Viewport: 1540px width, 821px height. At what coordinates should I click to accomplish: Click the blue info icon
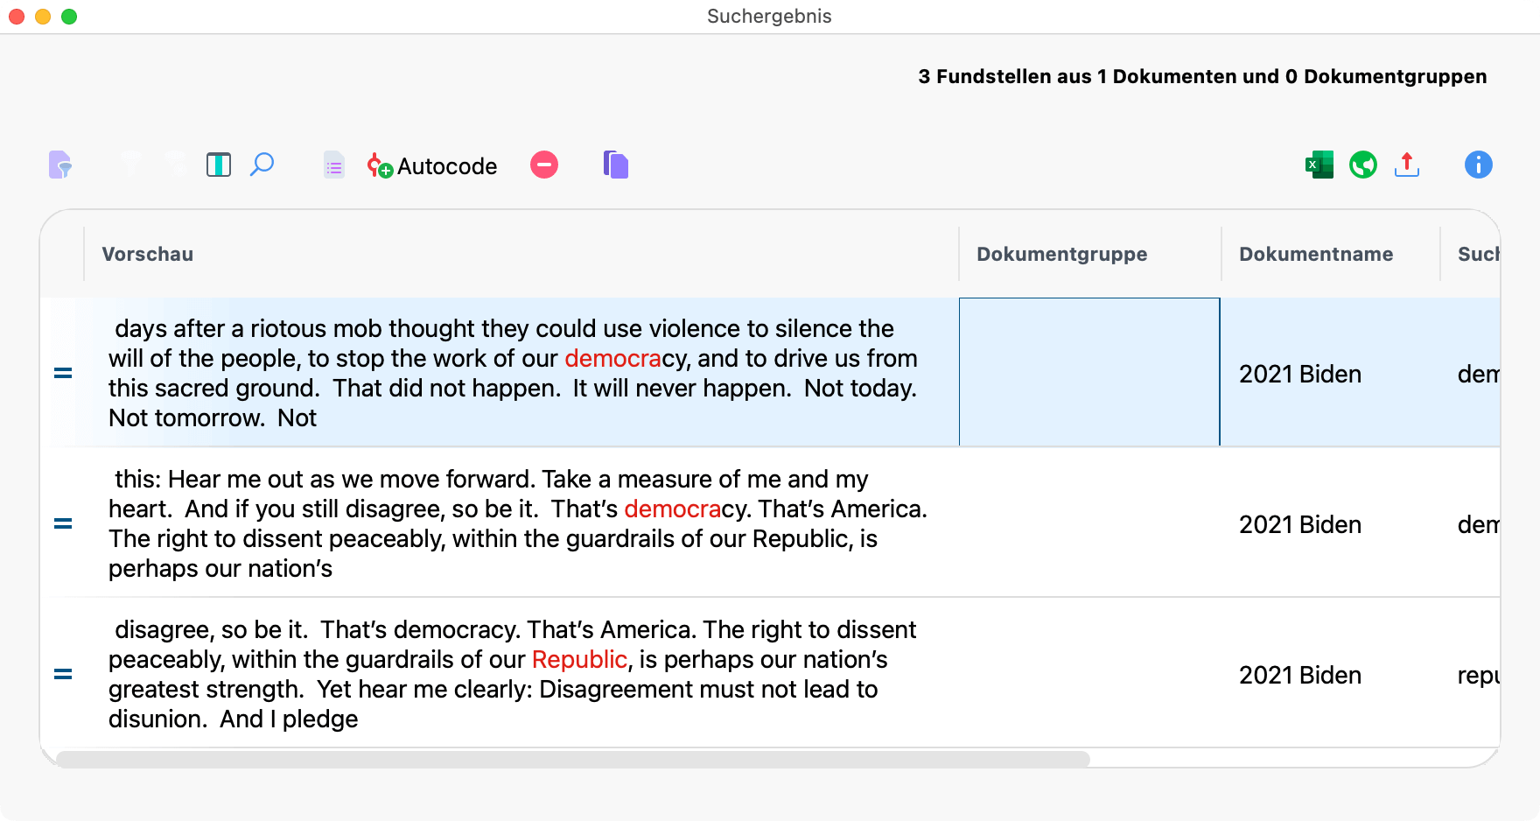click(1478, 165)
